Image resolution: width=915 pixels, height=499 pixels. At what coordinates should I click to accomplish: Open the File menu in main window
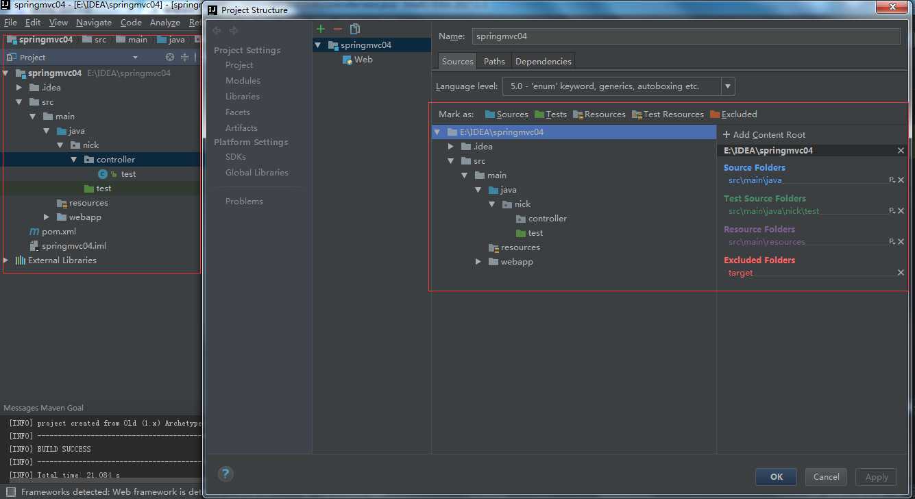[x=10, y=23]
